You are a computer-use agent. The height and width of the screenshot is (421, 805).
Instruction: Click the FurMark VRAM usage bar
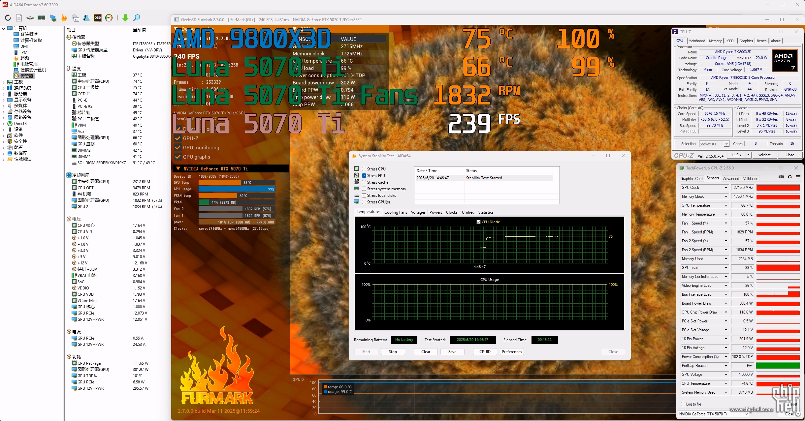[x=237, y=202]
